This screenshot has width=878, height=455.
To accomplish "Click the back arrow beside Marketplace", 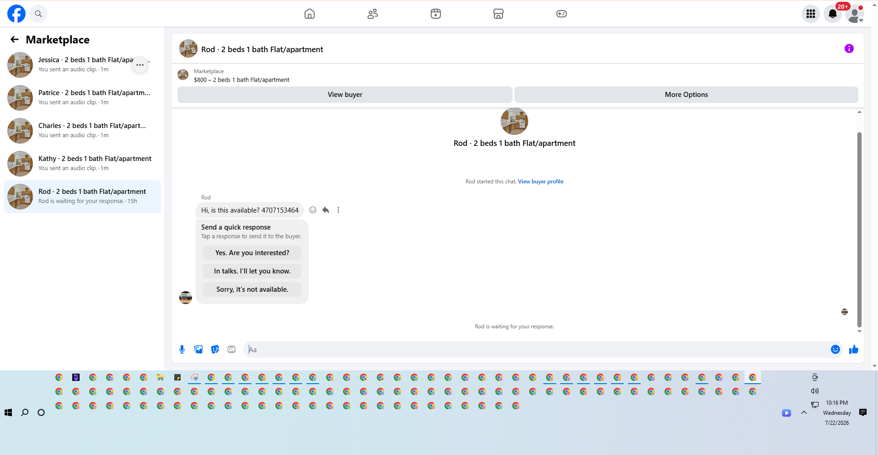I will (15, 40).
